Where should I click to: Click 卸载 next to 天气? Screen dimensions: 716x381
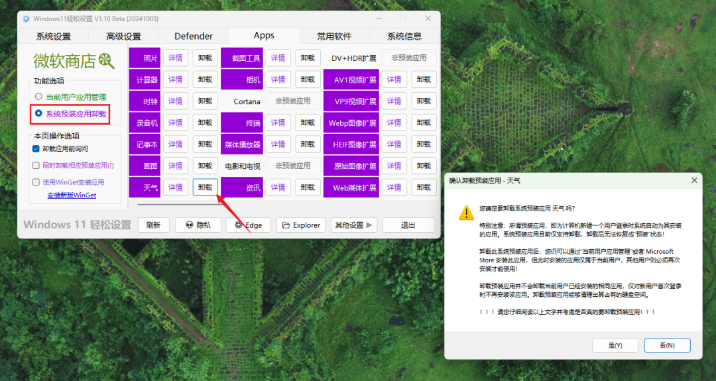(206, 188)
